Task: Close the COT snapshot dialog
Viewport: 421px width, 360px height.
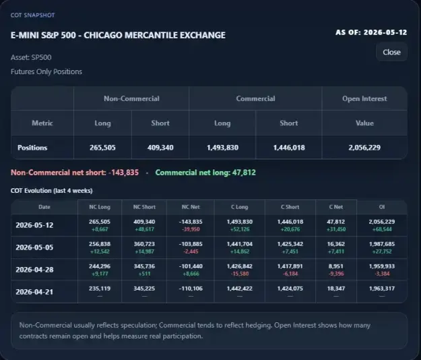Action: (391, 52)
